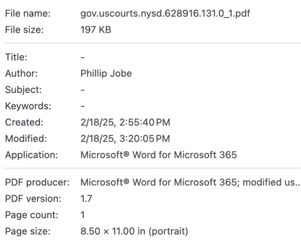The image size is (301, 243).
Task: Click the file name gov.uscourts.nysd.628916.131.0_1.pdf
Action: tap(165, 14)
